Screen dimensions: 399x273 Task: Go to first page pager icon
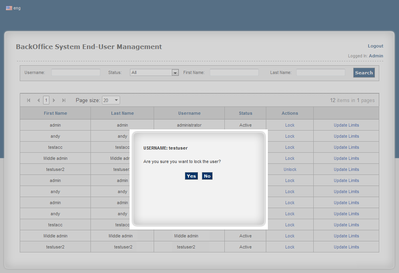tap(29, 100)
